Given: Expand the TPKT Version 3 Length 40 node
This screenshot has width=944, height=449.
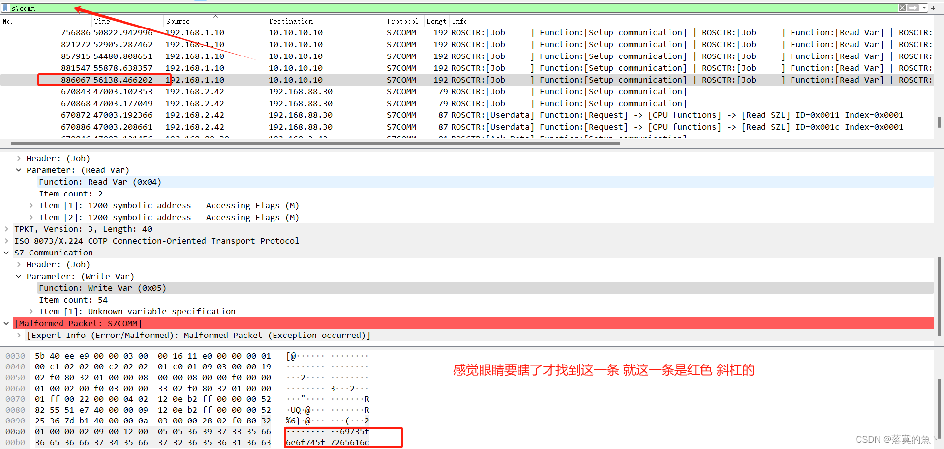Looking at the screenshot, I should 6,229.
